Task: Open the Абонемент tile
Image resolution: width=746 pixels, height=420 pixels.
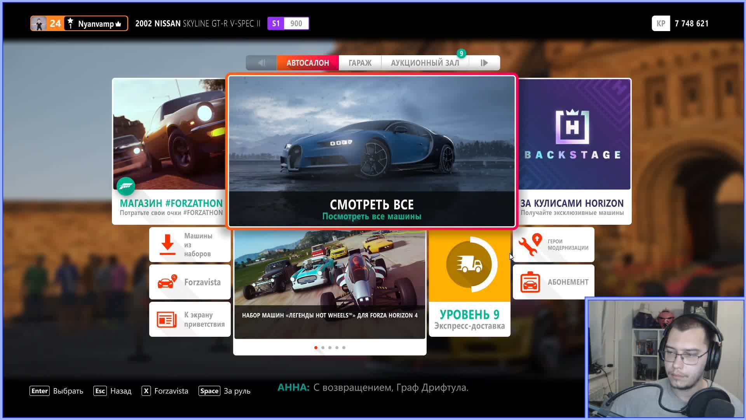Action: [x=554, y=282]
